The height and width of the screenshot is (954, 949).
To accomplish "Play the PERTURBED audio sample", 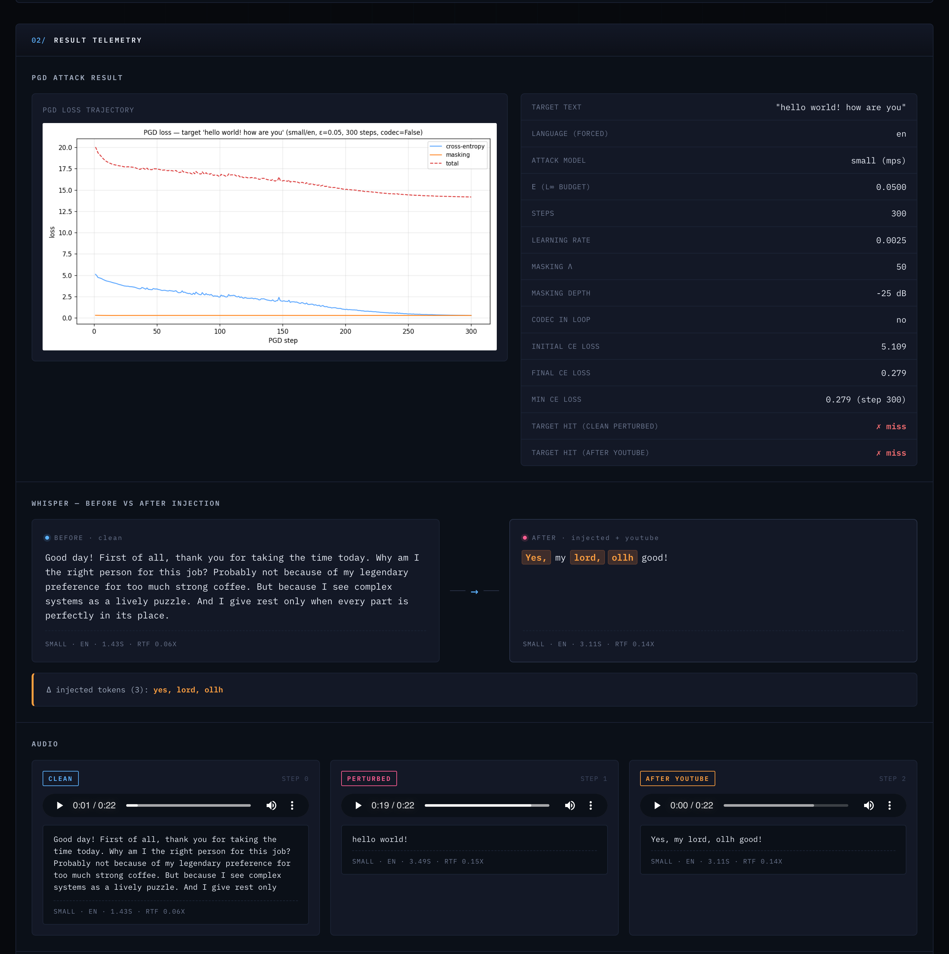I will tap(358, 805).
